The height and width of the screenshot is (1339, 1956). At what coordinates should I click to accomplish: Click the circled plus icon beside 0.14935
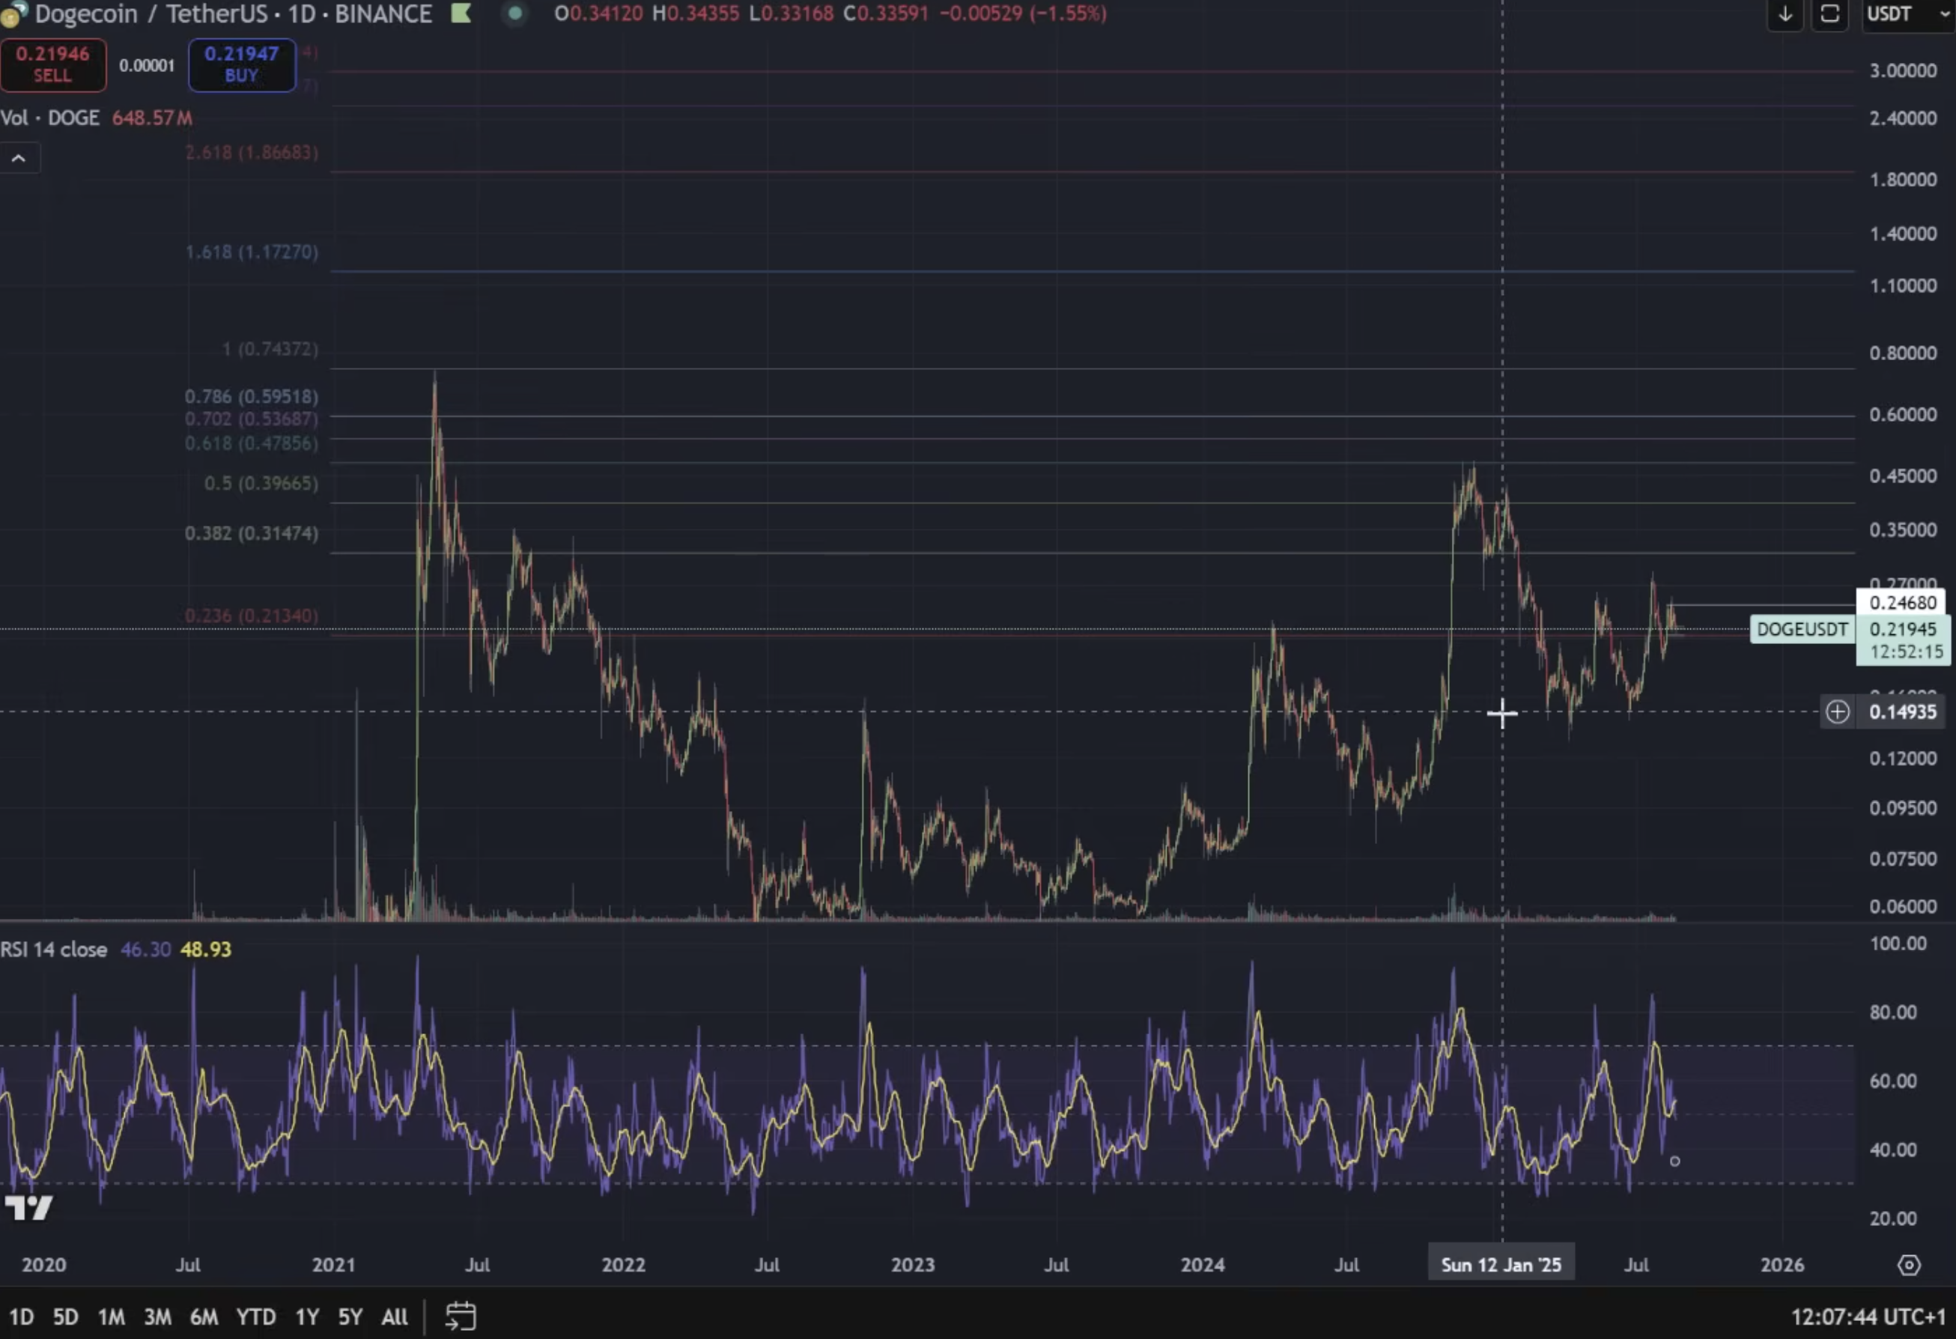point(1838,712)
